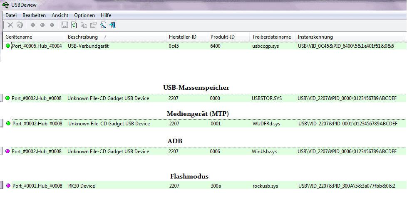The image size is (407, 203).
Task: Click the gray X disconnect device icon
Action: (10, 25)
